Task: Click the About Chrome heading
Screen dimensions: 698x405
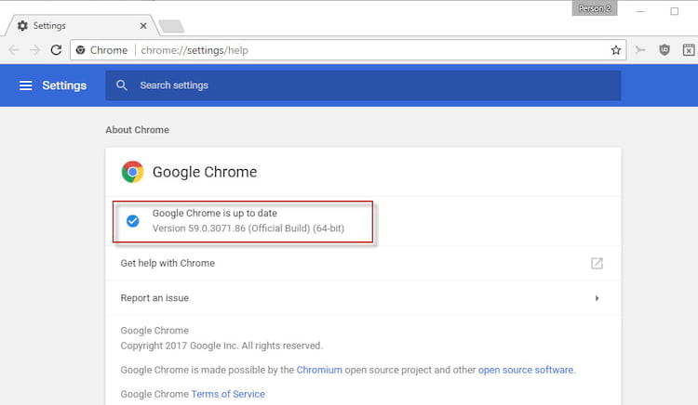Action: point(137,130)
